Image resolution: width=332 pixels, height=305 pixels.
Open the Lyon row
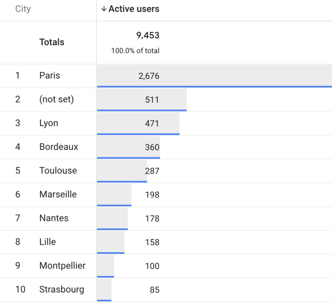pyautogui.click(x=48, y=123)
